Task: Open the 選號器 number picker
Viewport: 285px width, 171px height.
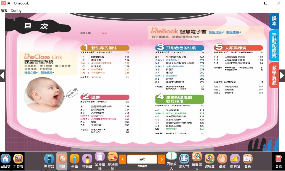Action: point(210,161)
